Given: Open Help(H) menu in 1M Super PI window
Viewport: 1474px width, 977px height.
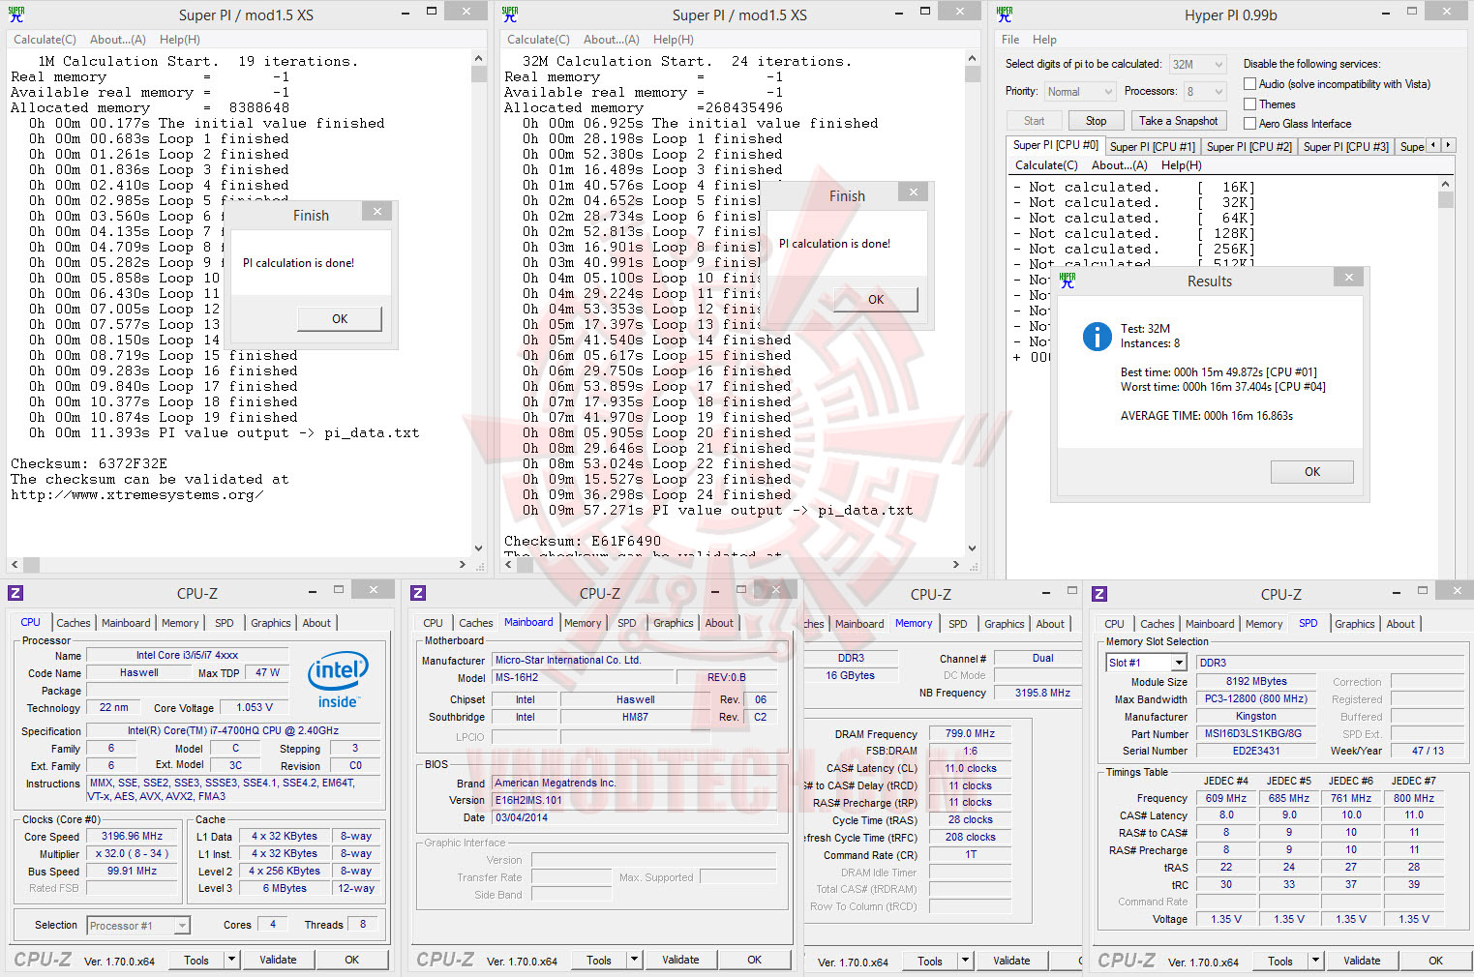Looking at the screenshot, I should point(180,40).
